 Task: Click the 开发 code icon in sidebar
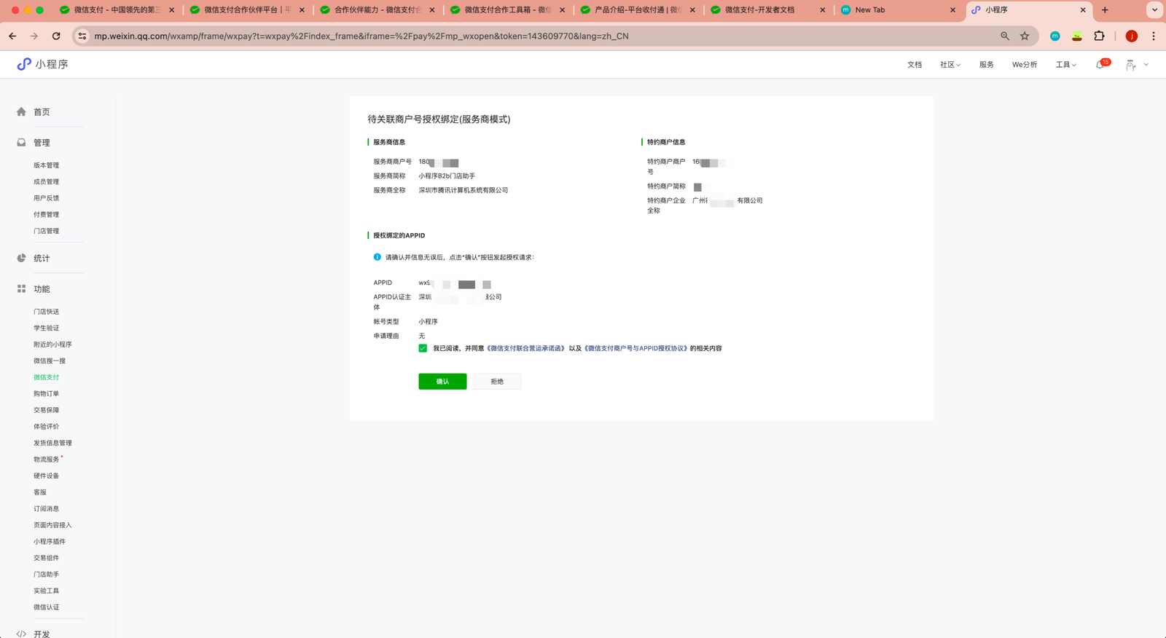21,634
